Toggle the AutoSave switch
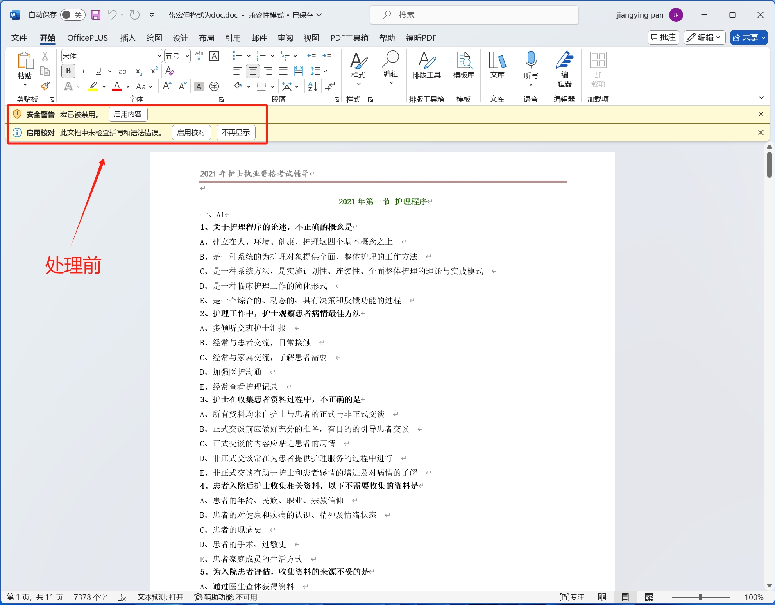Viewport: 775px width, 605px height. pyautogui.click(x=73, y=15)
